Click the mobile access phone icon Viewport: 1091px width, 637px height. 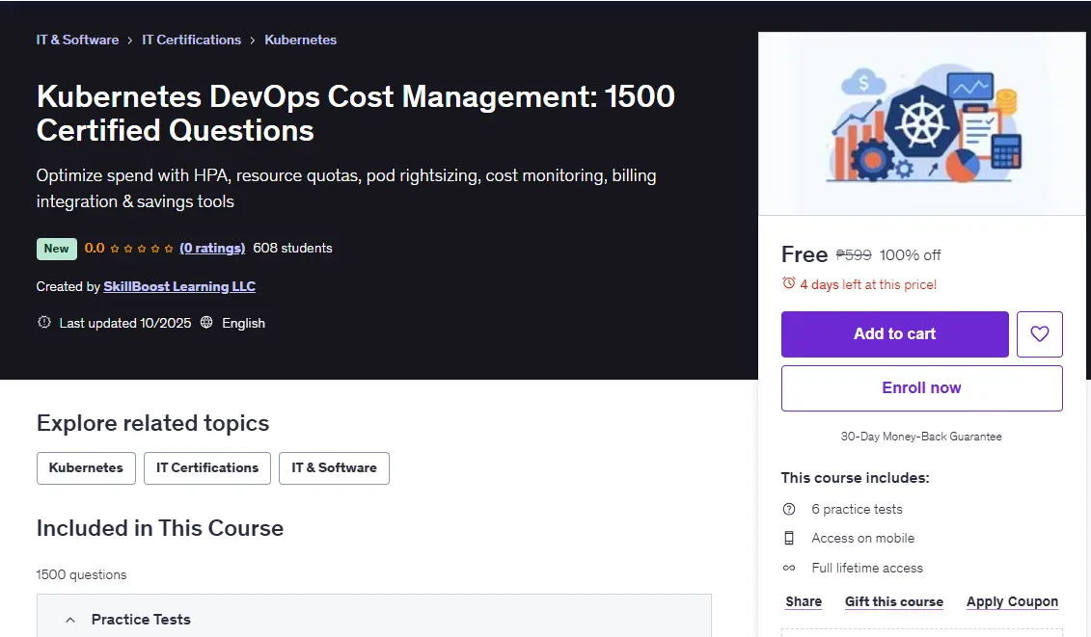point(789,539)
